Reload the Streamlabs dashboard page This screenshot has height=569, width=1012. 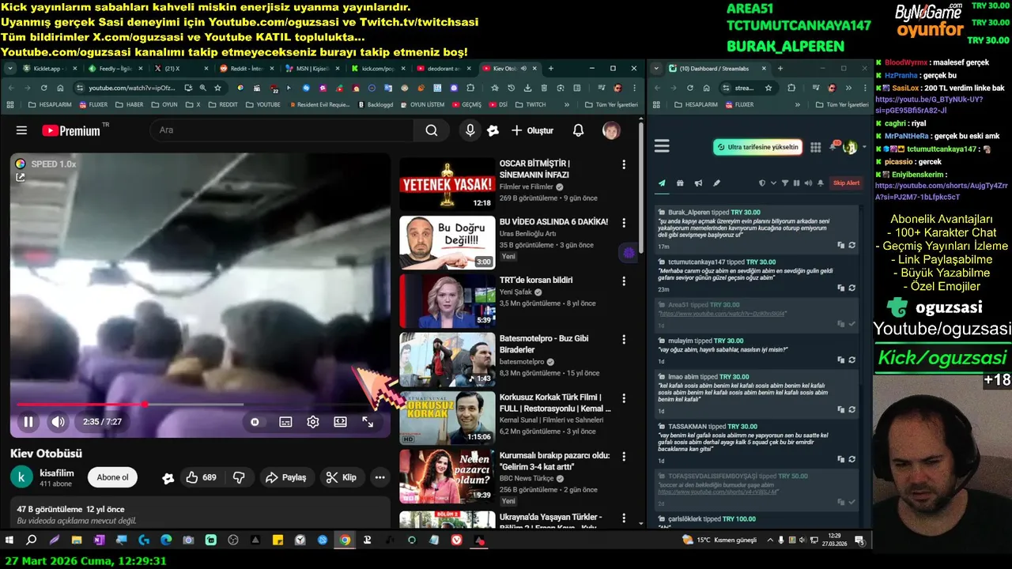(x=690, y=88)
